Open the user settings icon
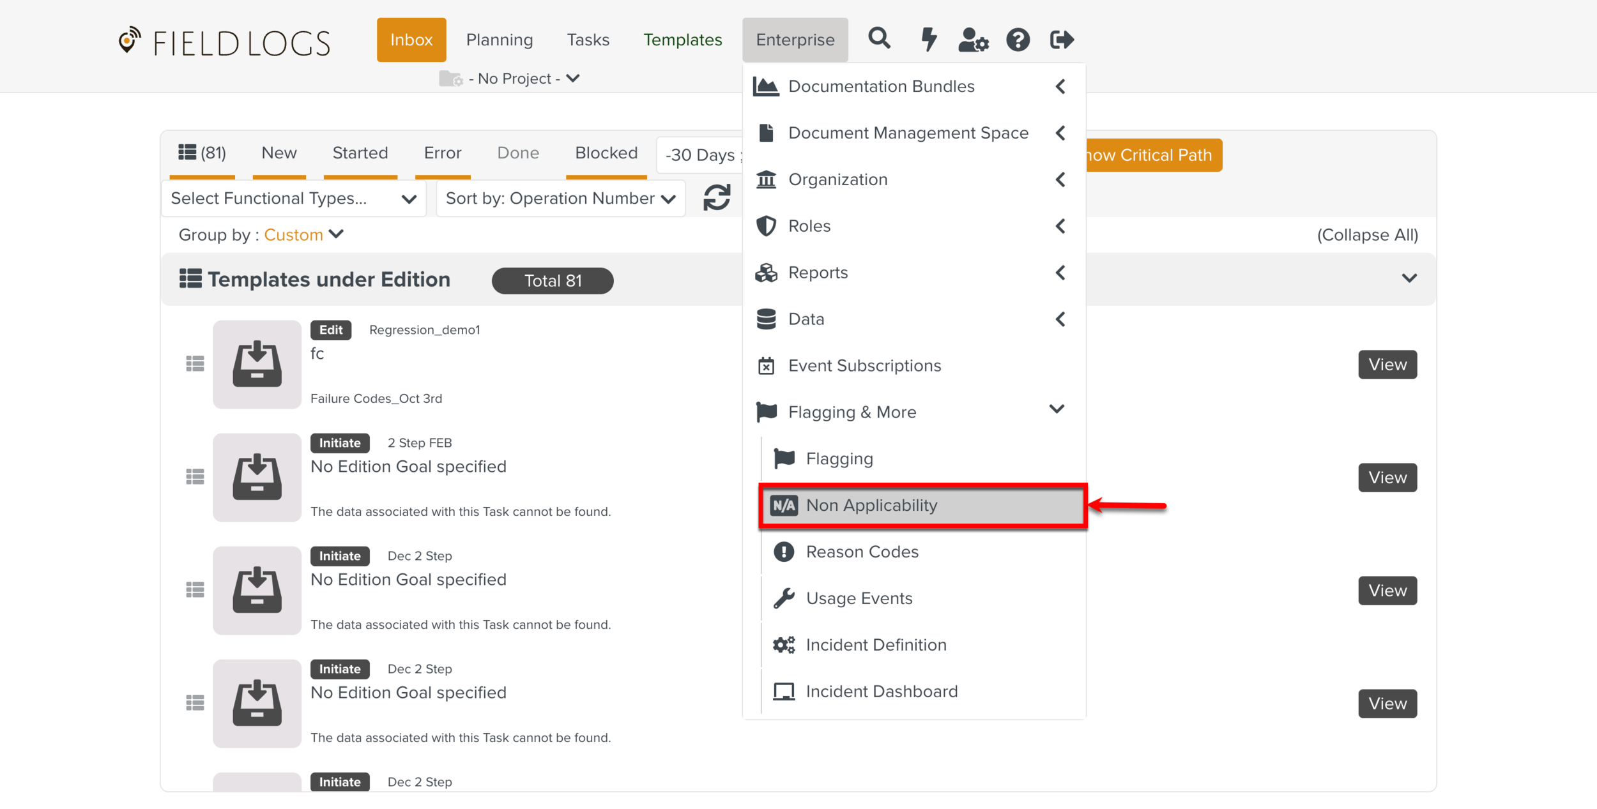The image size is (1597, 809). click(x=973, y=40)
